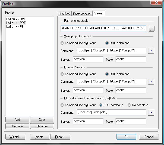The height and width of the screenshot is (145, 164).
Task: Select Command line argument for closing document
Action: [x=78, y=105]
